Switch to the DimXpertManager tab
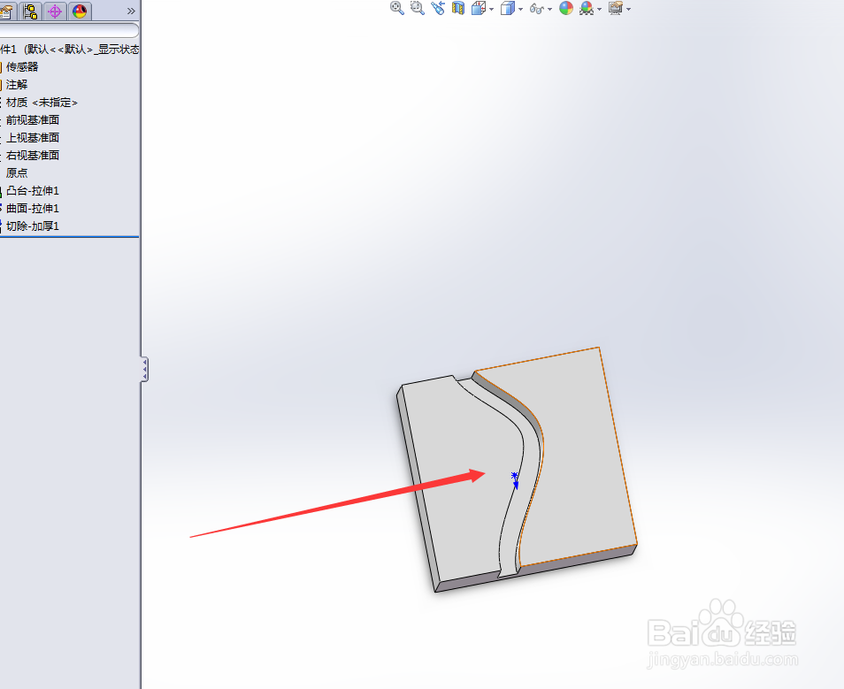Screen dimensions: 844x689 (55, 11)
